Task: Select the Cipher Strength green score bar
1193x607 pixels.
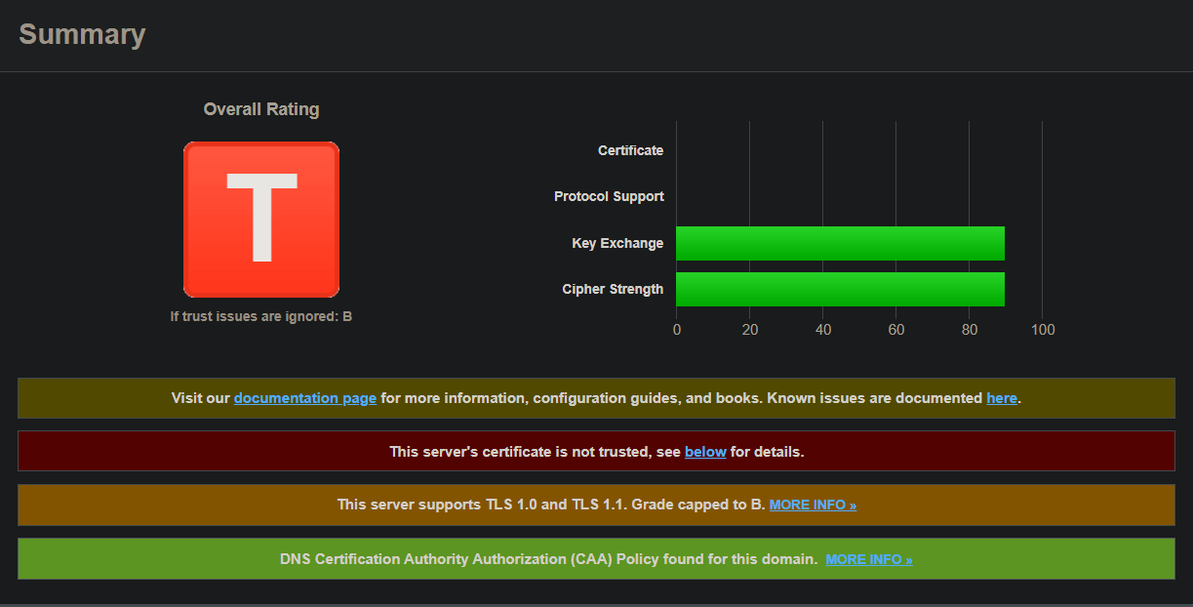Action: pyautogui.click(x=839, y=289)
